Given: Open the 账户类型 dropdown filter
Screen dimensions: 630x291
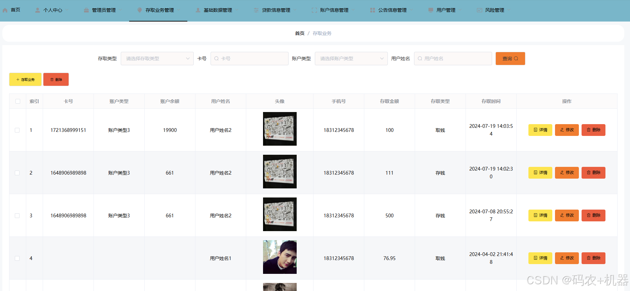Looking at the screenshot, I should (x=351, y=59).
